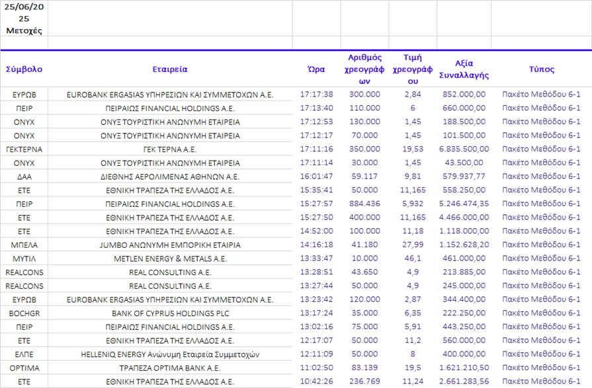Select the Αριθμός χρεογράφων header cell
The height and width of the screenshot is (388, 592).
point(364,69)
